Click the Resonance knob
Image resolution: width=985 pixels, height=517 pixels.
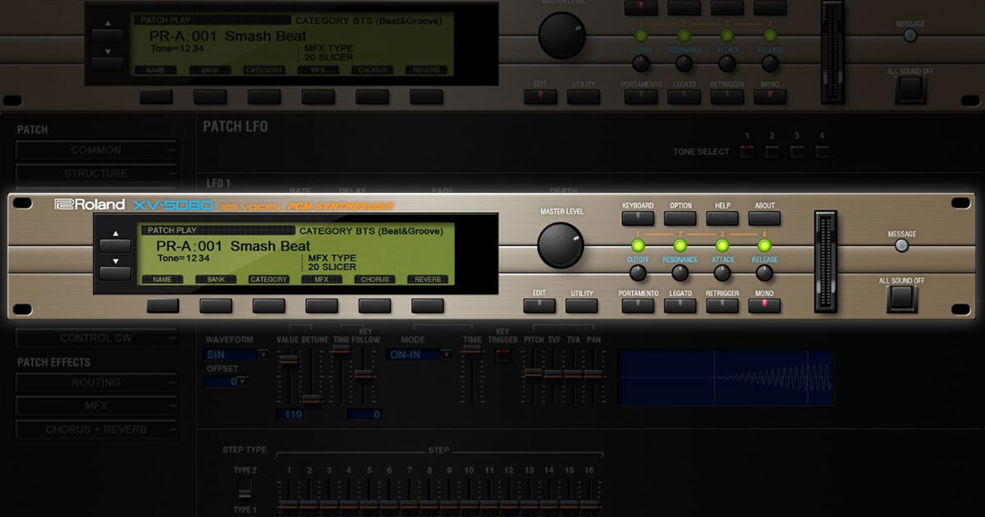pos(680,273)
